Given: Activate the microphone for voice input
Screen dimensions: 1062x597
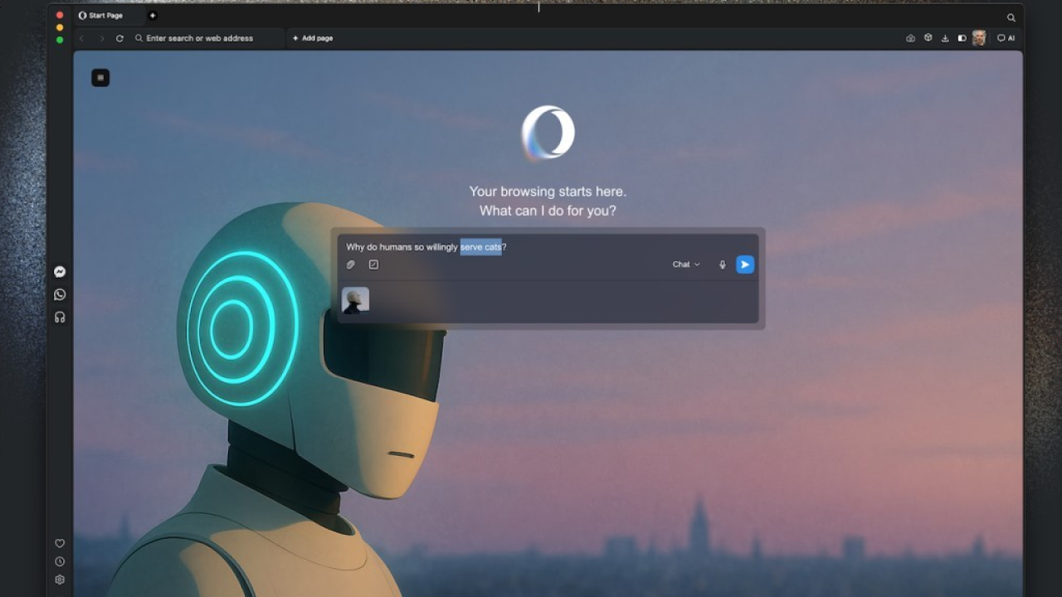Looking at the screenshot, I should [721, 264].
